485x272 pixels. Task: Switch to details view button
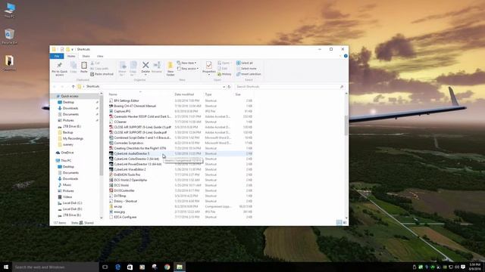(339, 223)
